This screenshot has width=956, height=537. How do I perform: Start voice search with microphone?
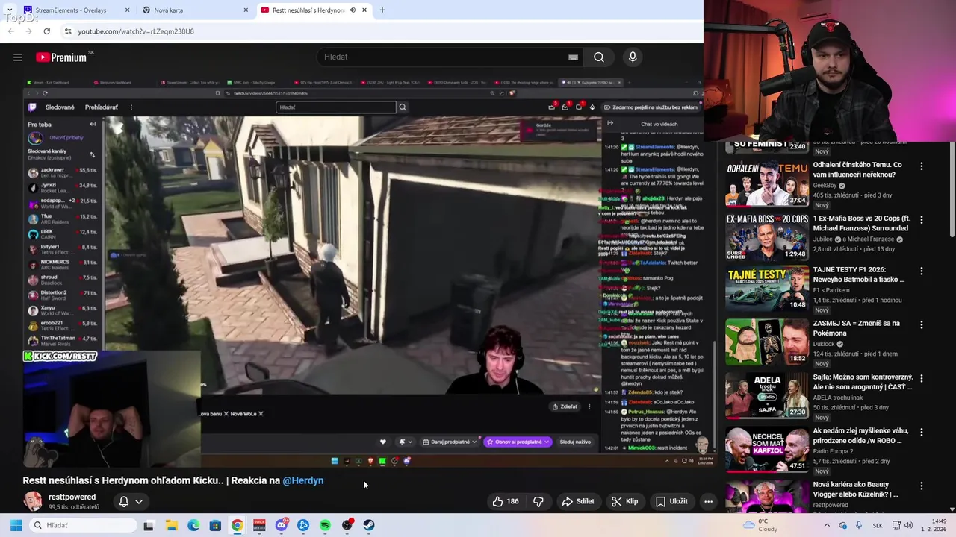[x=633, y=57]
